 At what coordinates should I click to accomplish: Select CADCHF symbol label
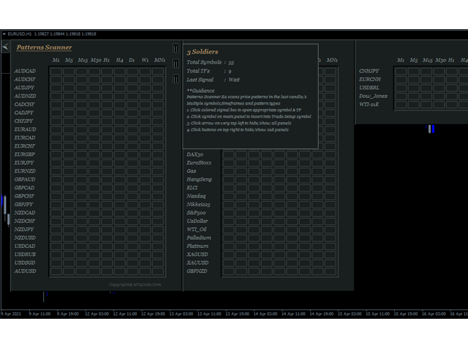24,105
